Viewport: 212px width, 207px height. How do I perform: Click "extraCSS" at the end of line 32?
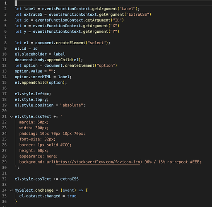click(70, 179)
